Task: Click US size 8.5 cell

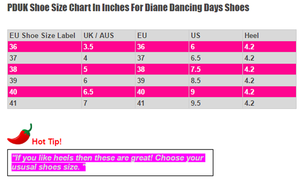Action: [216, 81]
